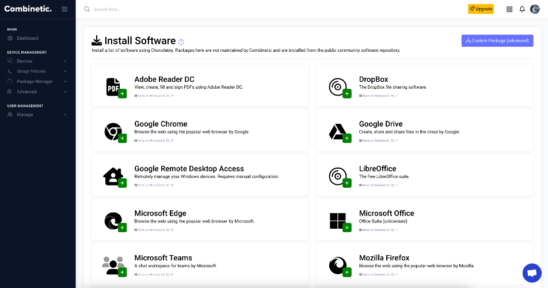
Task: Click the yellow Upgrade button
Action: 481,9
